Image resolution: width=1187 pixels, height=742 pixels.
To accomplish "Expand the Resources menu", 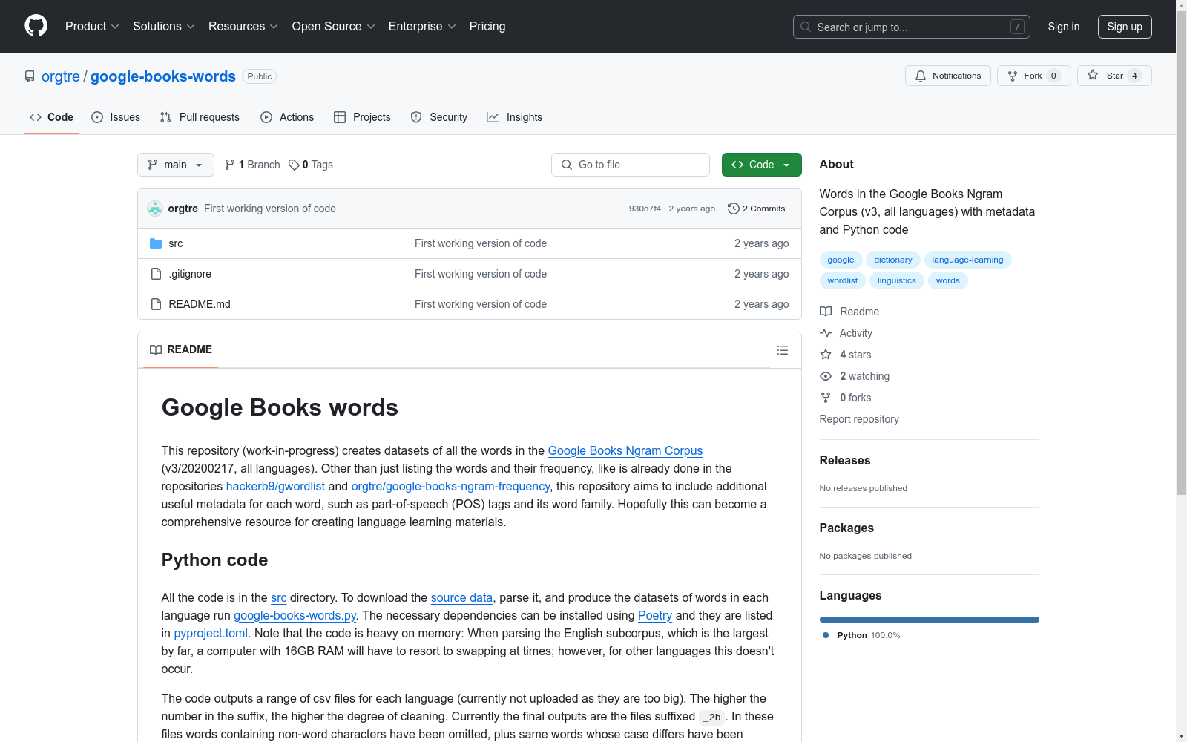I will point(243,26).
